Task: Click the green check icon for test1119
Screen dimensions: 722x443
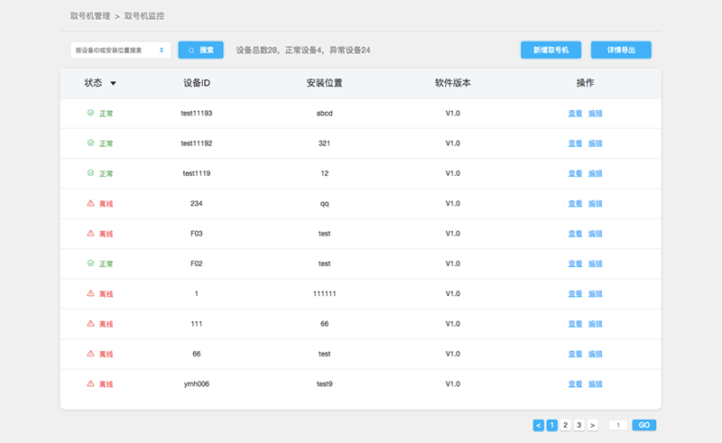Action: [x=91, y=173]
